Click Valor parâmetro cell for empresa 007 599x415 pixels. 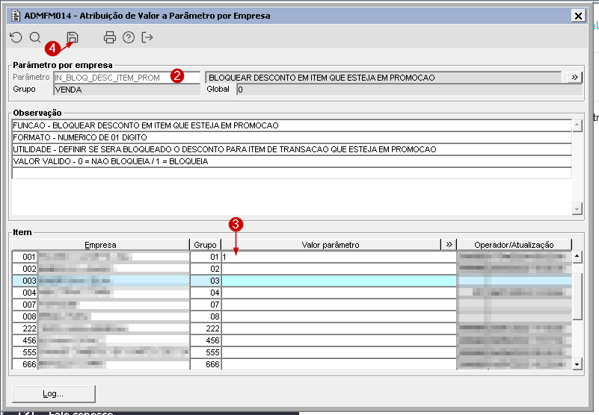(339, 305)
